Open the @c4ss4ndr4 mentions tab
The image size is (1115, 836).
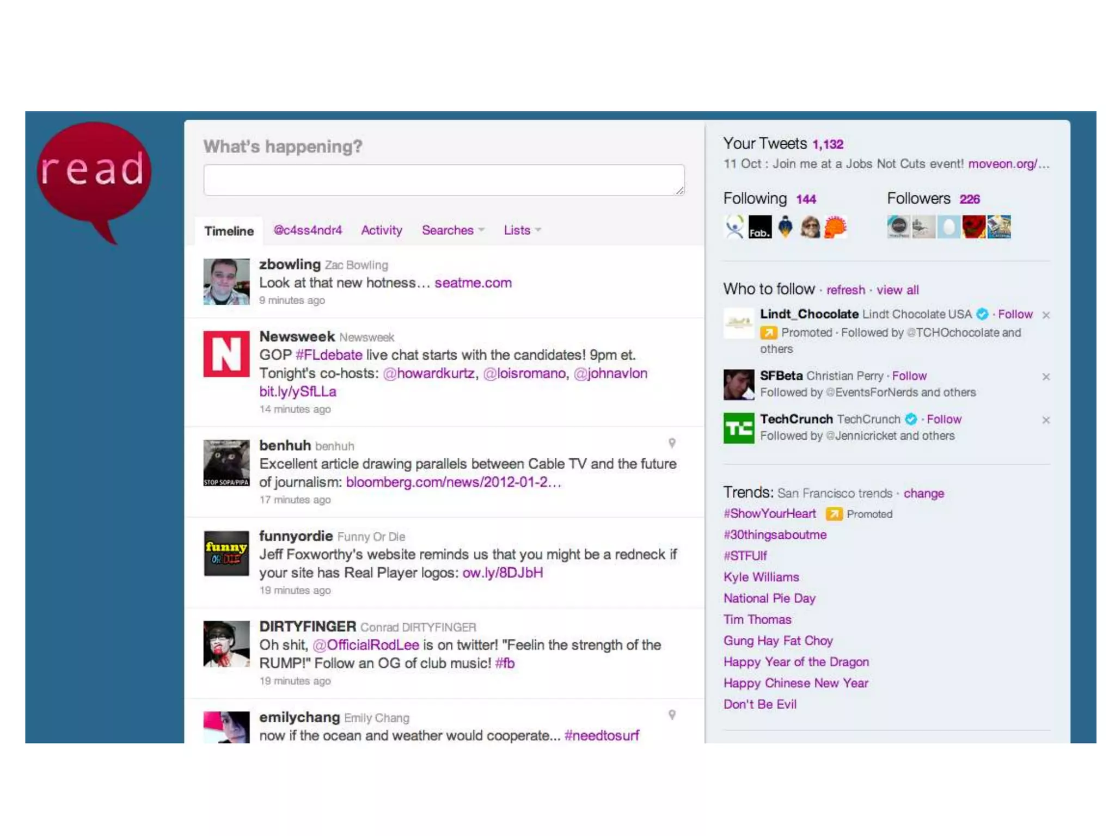coord(308,230)
